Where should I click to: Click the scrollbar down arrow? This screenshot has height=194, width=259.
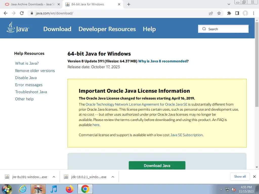pos(257,167)
